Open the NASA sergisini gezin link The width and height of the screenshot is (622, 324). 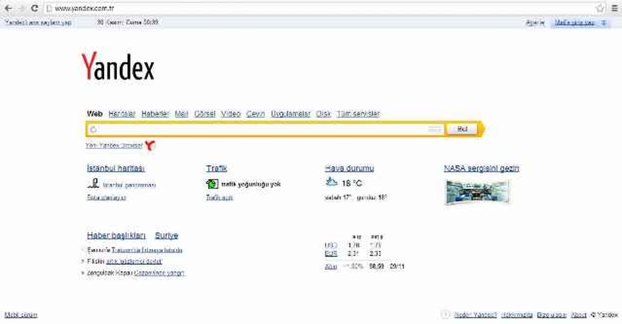pos(482,168)
